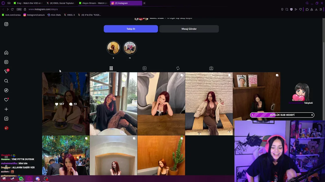The width and height of the screenshot is (325, 182).
Task: Create a new post with plus icon
Action: pos(6,109)
